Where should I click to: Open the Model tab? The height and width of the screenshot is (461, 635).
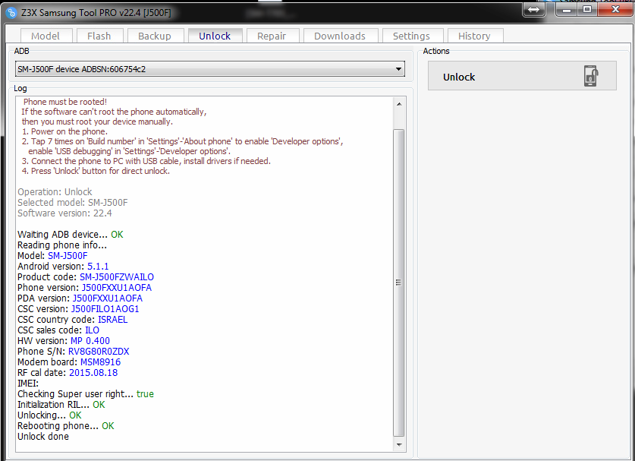pos(46,36)
